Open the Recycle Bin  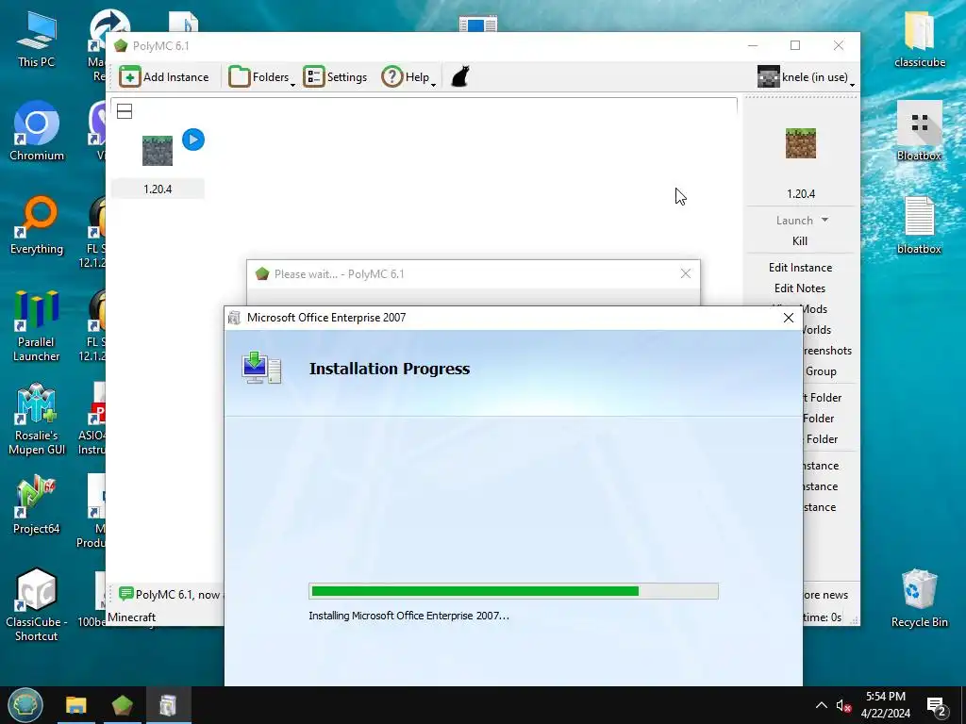[x=919, y=599]
